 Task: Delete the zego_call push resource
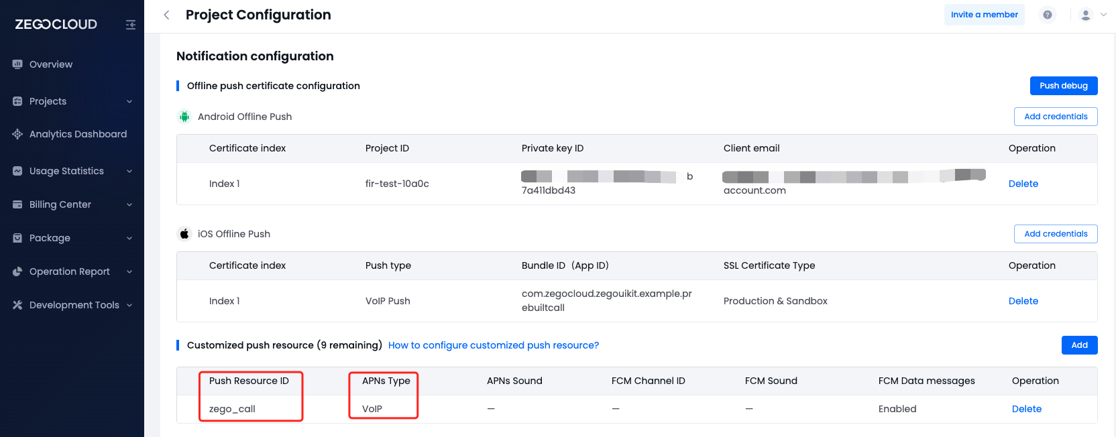pyautogui.click(x=1026, y=409)
